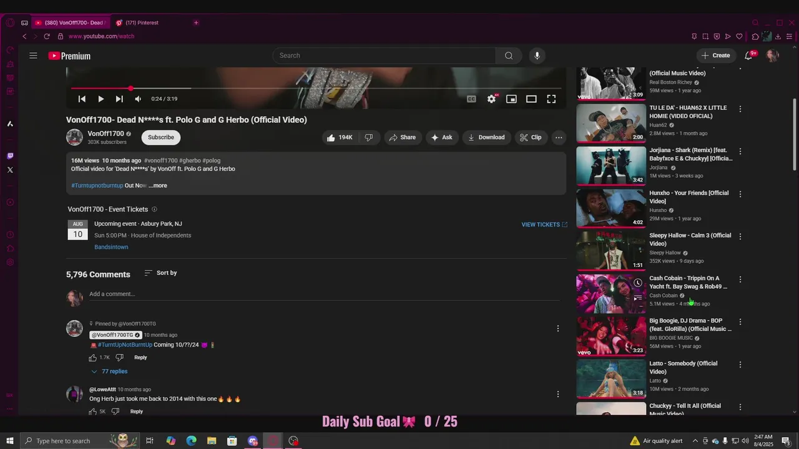Mute the video volume speaker icon
This screenshot has height=449, width=799.
click(138, 99)
